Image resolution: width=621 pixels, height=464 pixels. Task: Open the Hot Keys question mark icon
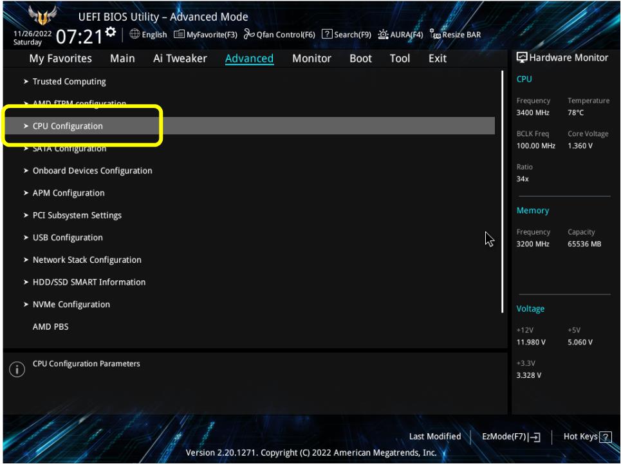click(605, 437)
